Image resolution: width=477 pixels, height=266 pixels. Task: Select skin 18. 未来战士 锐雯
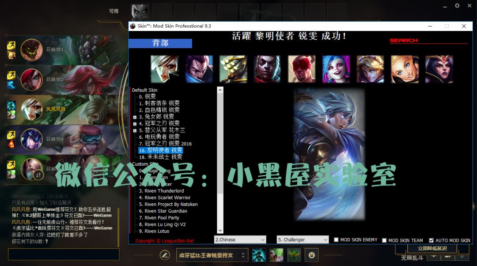[161, 157]
